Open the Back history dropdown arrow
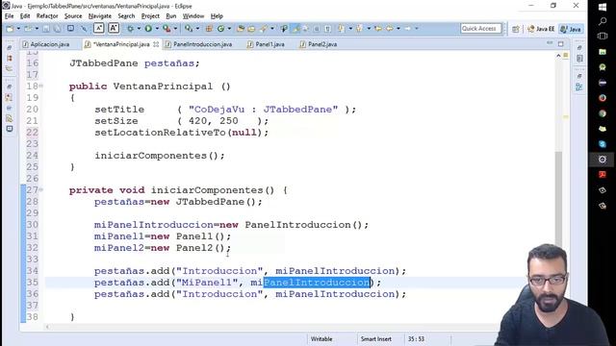616x346 pixels. click(398, 29)
